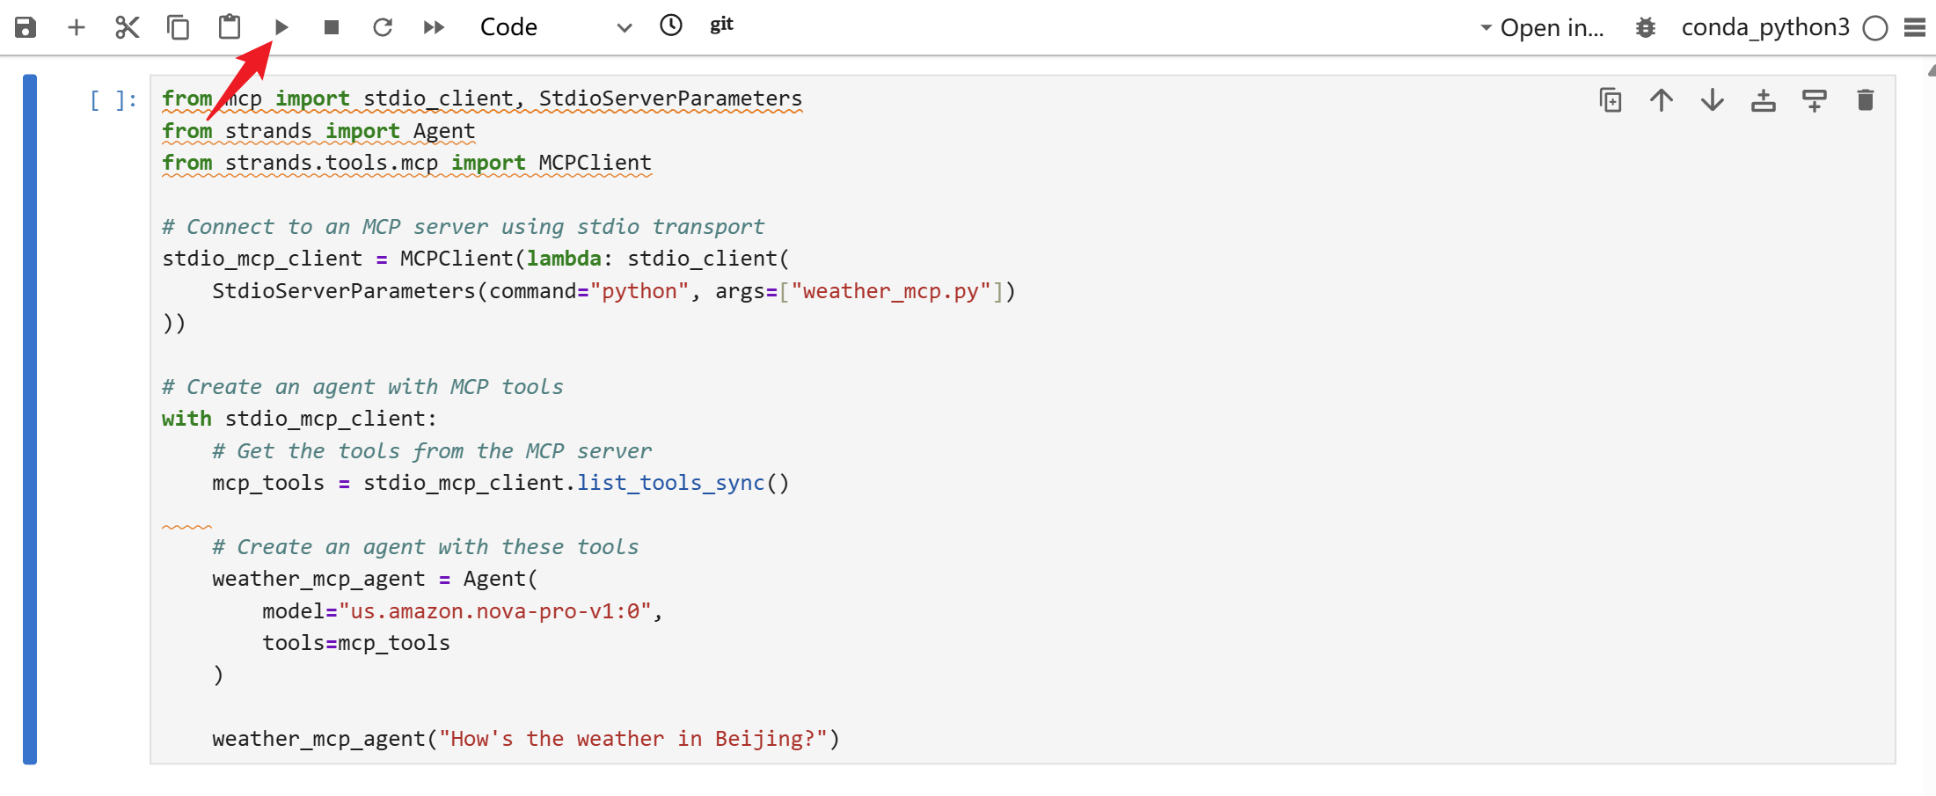1936x796 pixels.
Task: Interrupt the kernel with the stop button
Action: pyautogui.click(x=332, y=27)
